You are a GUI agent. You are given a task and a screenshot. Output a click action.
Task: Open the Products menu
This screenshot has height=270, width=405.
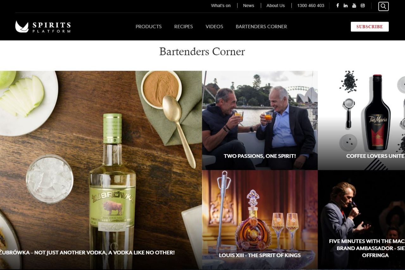tap(148, 27)
